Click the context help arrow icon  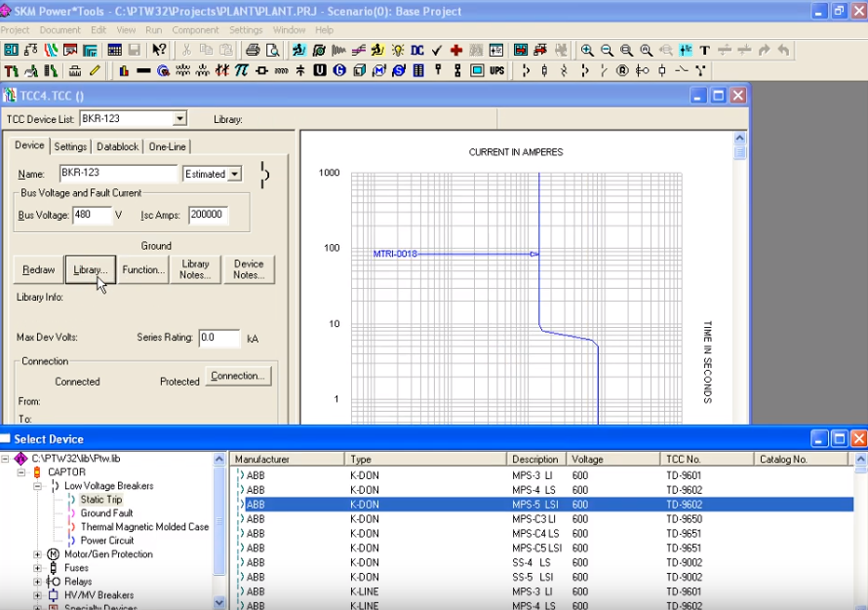click(159, 50)
